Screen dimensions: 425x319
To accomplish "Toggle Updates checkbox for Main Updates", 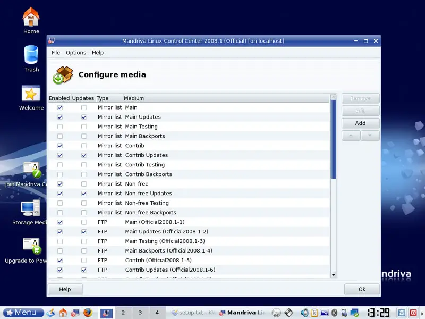I will (84, 117).
